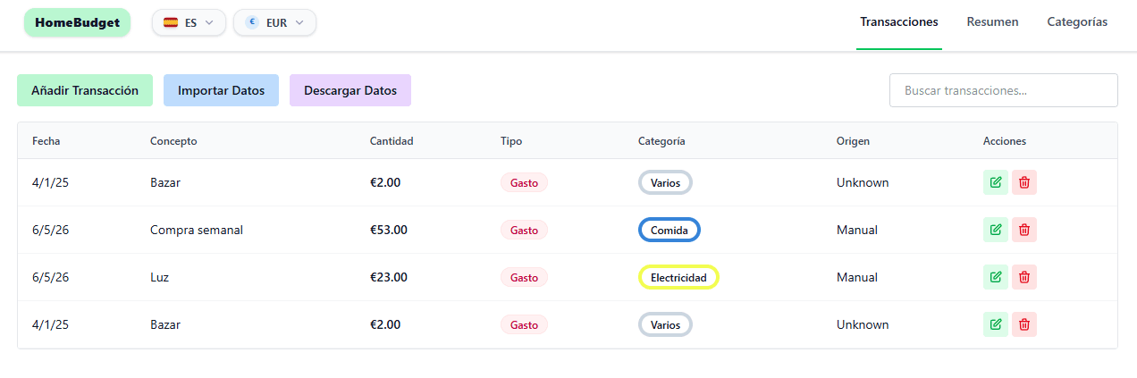Click the Añadir Transacción button

(x=85, y=90)
